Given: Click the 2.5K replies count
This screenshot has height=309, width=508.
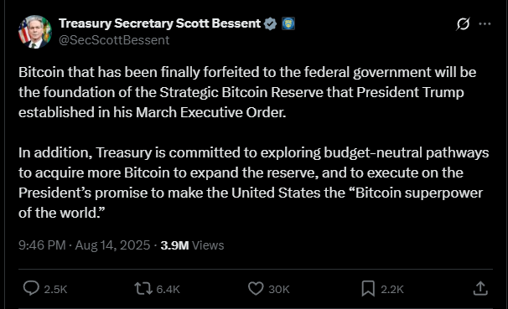Looking at the screenshot, I should coord(55,289).
